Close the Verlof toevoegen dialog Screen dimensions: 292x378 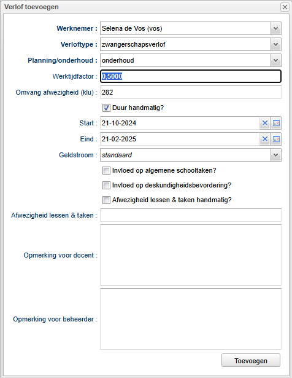pos(285,7)
